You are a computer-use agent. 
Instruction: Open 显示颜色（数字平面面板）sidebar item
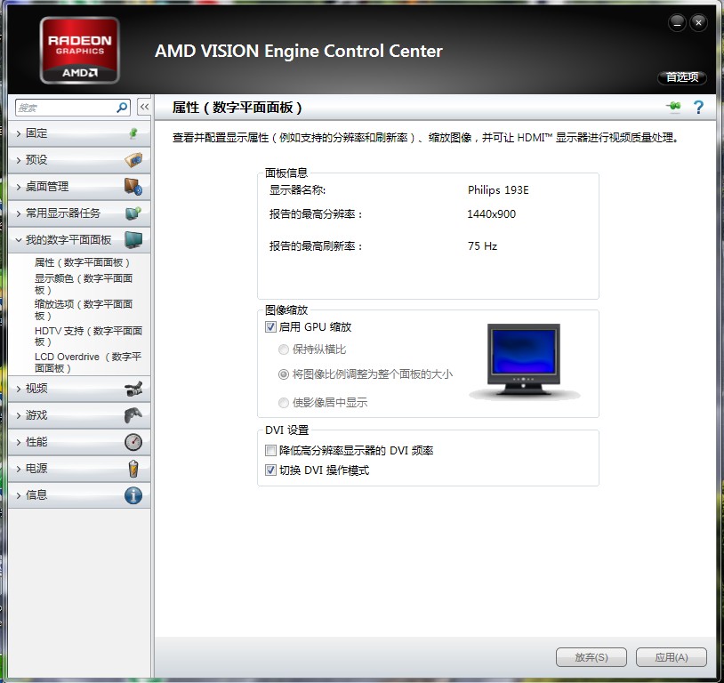(x=84, y=284)
